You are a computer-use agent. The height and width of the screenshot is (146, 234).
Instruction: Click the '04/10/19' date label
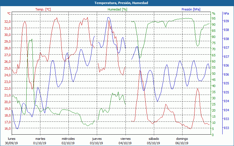[125, 143]
